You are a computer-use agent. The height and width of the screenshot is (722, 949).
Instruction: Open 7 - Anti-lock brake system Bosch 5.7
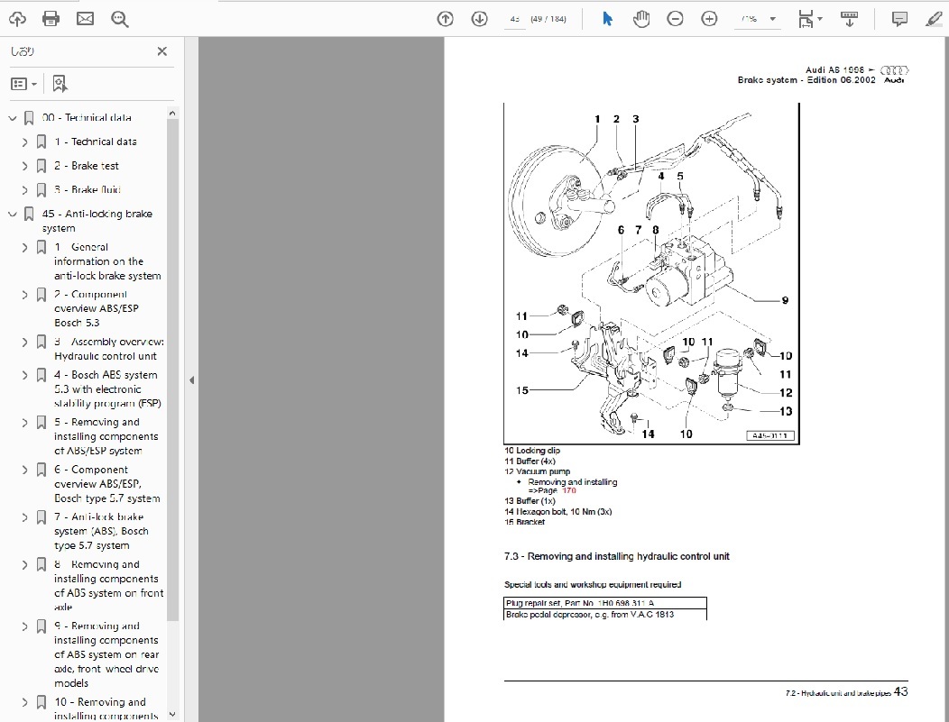tap(101, 531)
